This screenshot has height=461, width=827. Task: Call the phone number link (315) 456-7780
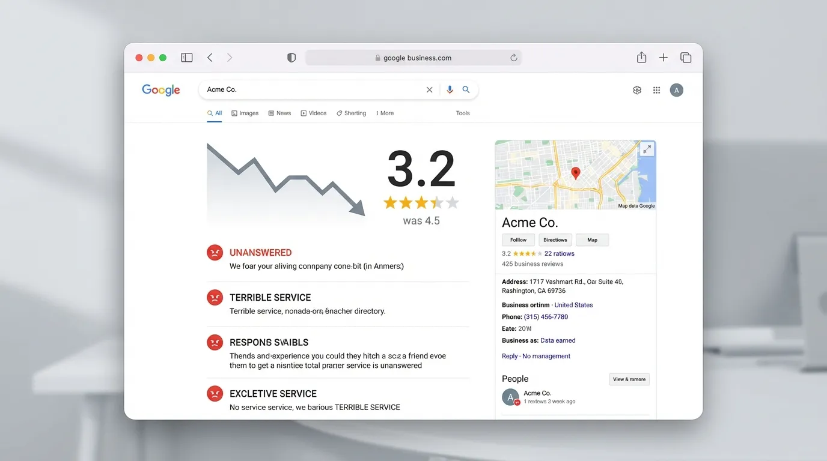click(546, 317)
